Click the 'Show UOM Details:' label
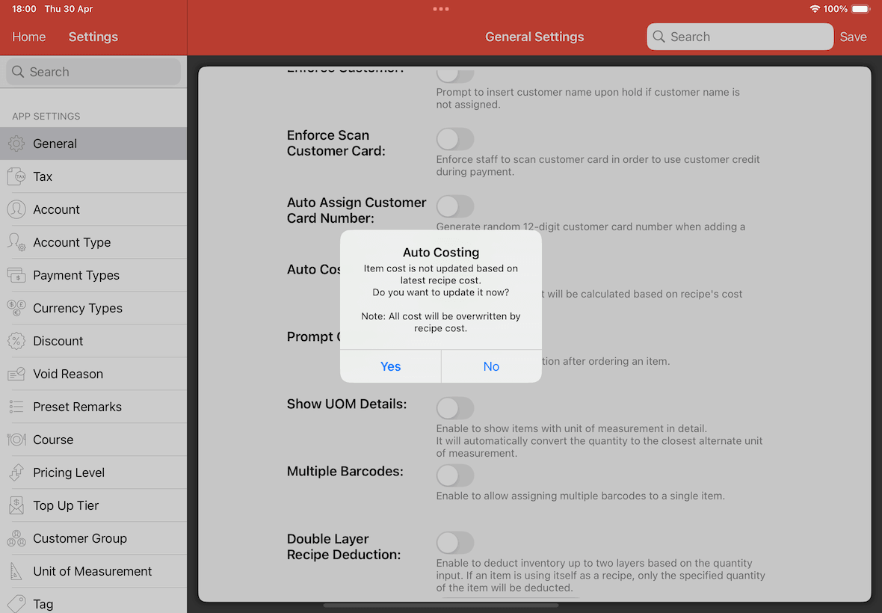This screenshot has height=613, width=882. [347, 404]
